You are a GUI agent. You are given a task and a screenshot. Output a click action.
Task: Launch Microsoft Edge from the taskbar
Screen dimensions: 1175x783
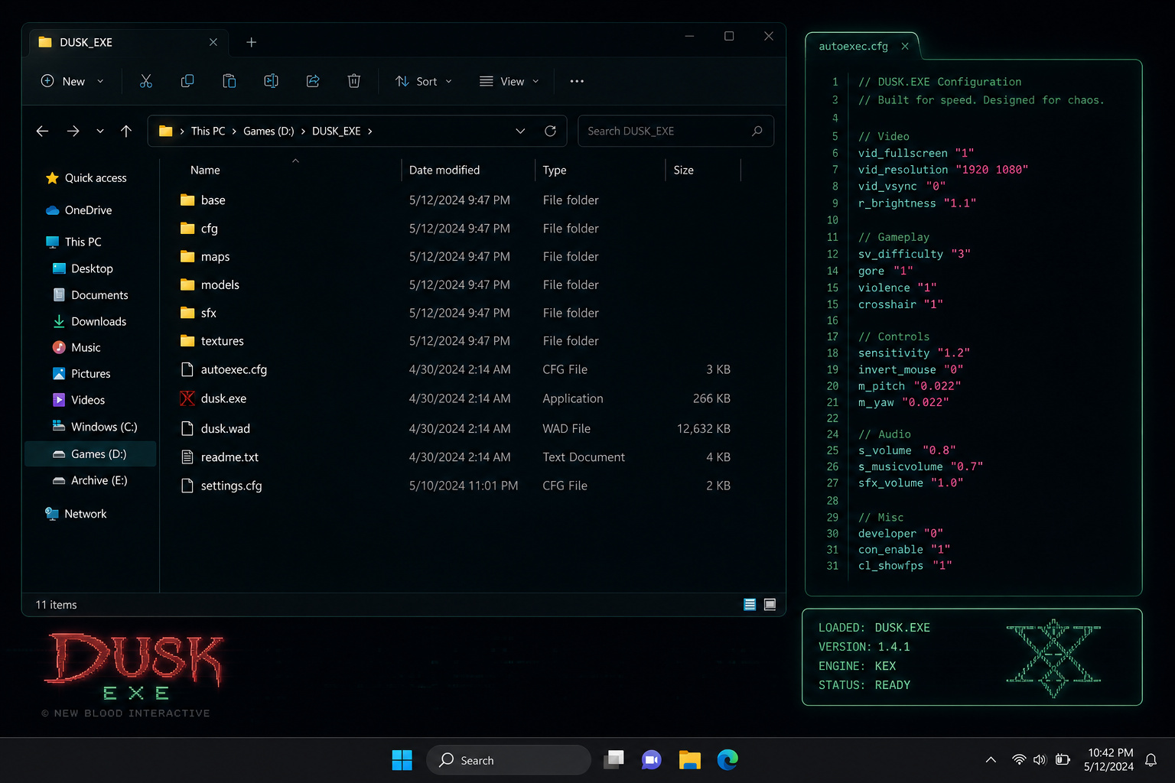(727, 760)
